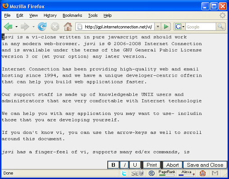Click the SEO status bar icon
The height and width of the screenshot is (179, 229).
click(137, 173)
